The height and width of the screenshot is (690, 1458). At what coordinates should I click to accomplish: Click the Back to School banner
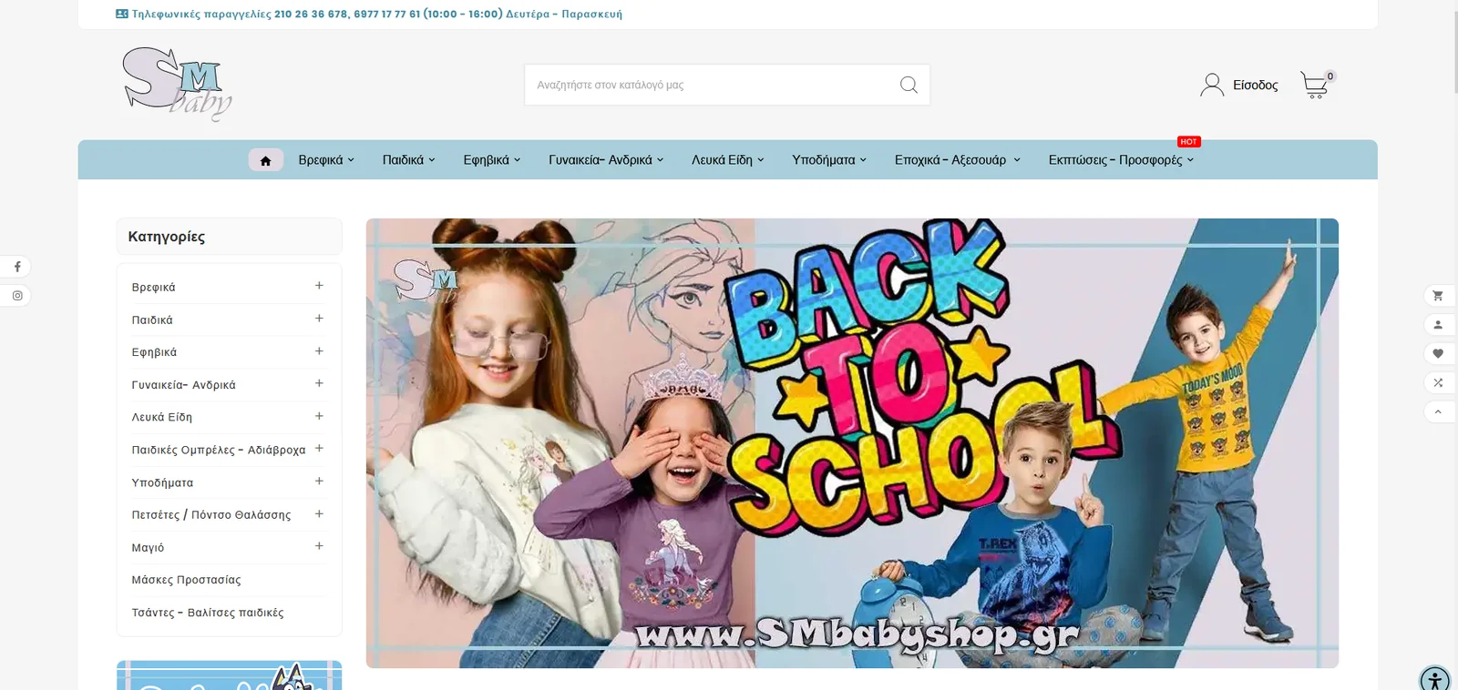852,443
